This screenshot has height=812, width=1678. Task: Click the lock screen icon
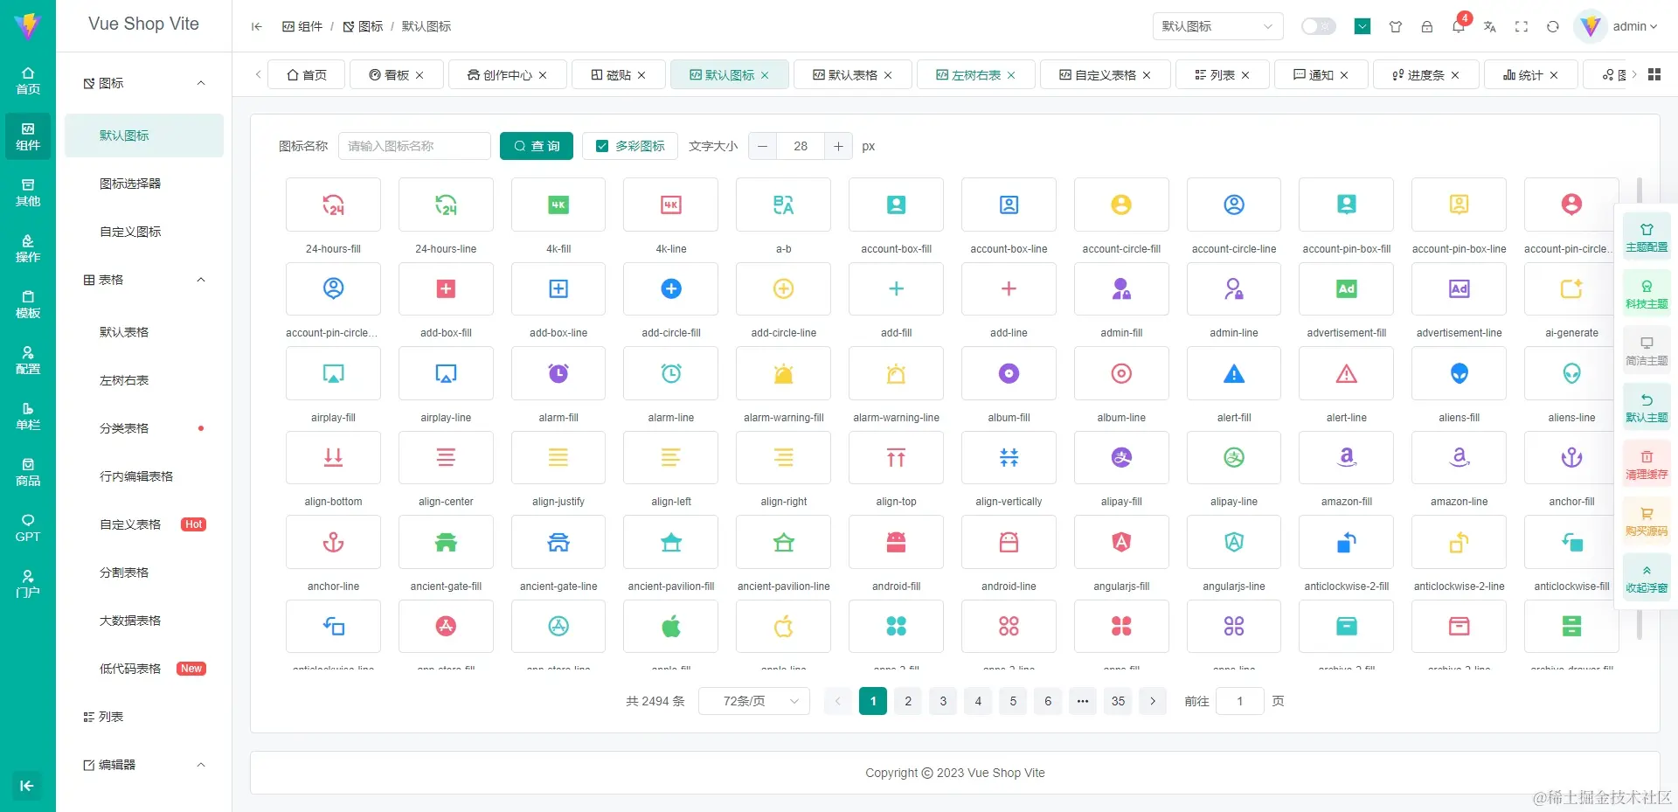(x=1427, y=27)
